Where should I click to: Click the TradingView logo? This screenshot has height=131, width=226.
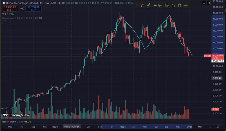pyautogui.click(x=16, y=115)
